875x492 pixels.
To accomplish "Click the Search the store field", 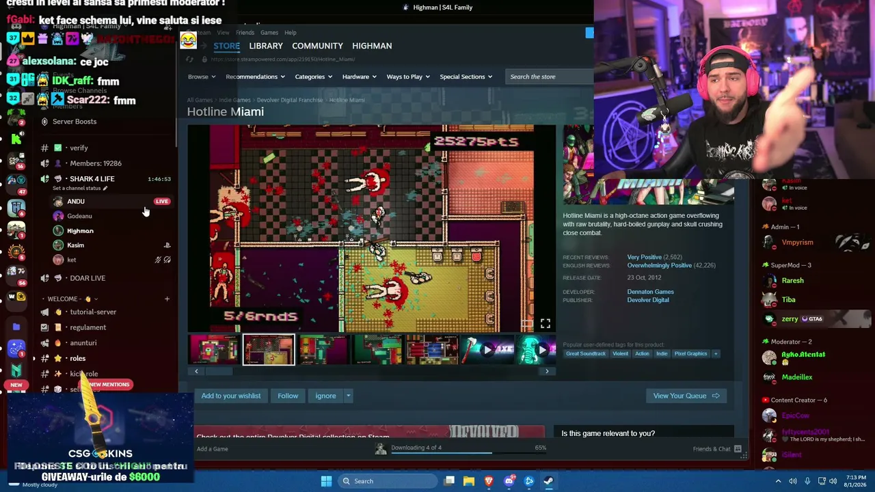I will 550,77.
